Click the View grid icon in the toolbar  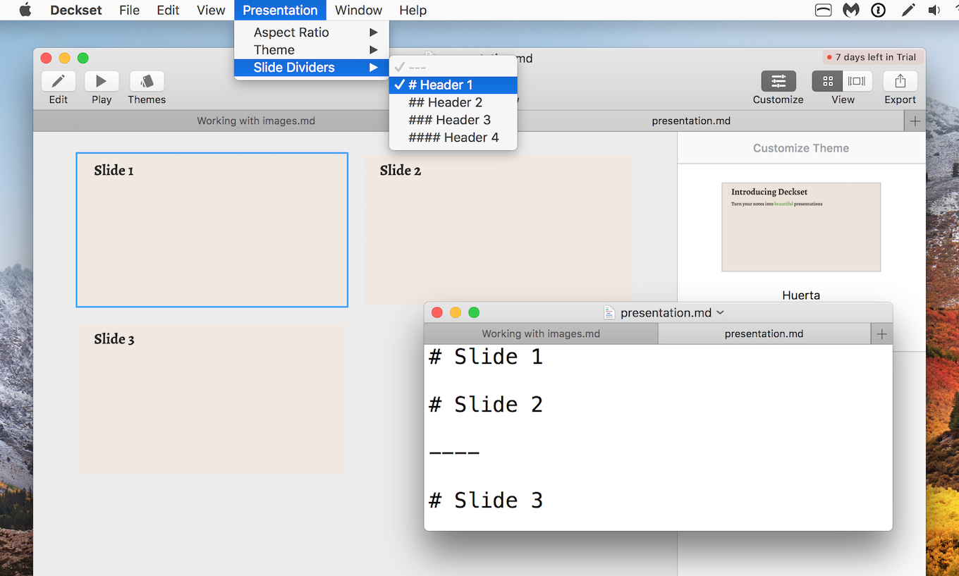pos(827,81)
